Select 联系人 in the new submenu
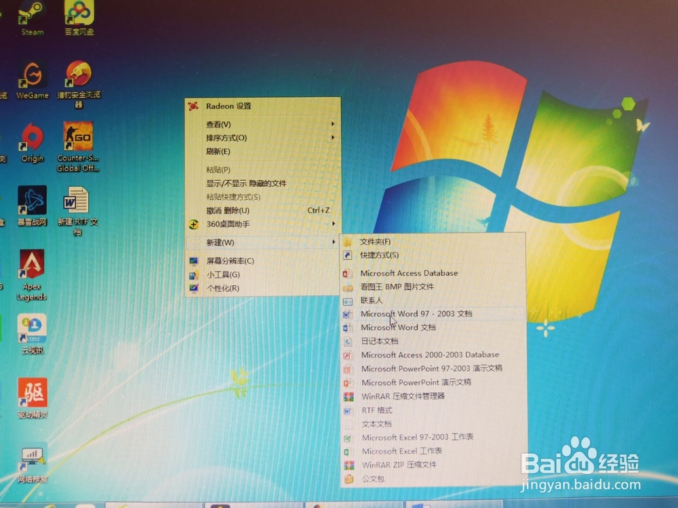678x508 pixels. (x=433, y=300)
